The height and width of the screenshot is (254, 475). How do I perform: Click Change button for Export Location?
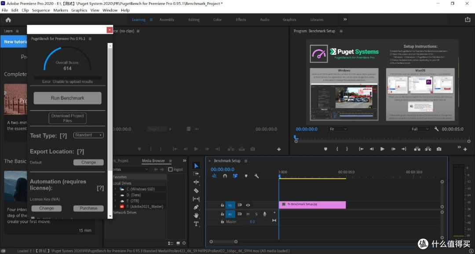pos(88,162)
